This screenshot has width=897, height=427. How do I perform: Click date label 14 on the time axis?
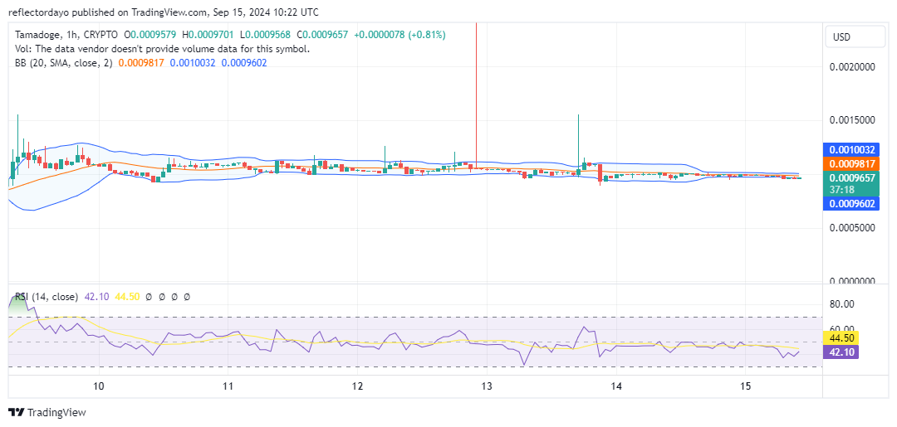pyautogui.click(x=615, y=386)
